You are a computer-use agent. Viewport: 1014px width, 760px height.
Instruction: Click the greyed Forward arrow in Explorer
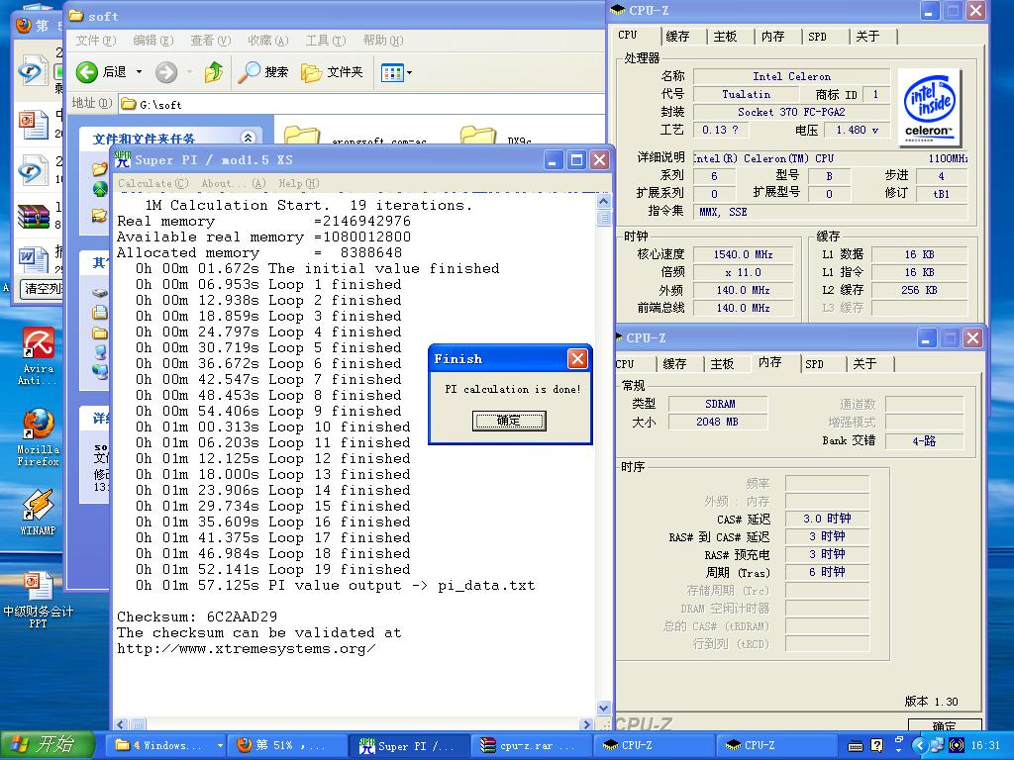coord(166,71)
